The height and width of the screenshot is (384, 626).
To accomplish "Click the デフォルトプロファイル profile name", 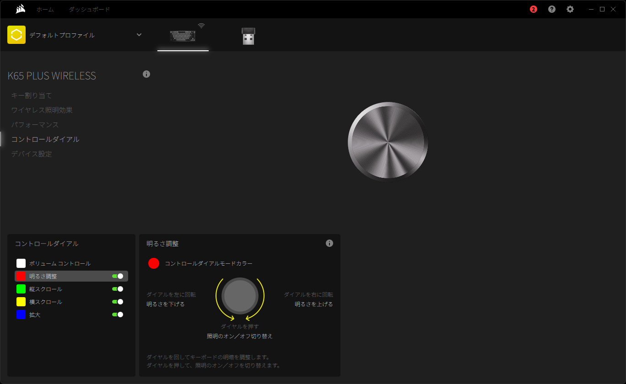I will [x=62, y=35].
